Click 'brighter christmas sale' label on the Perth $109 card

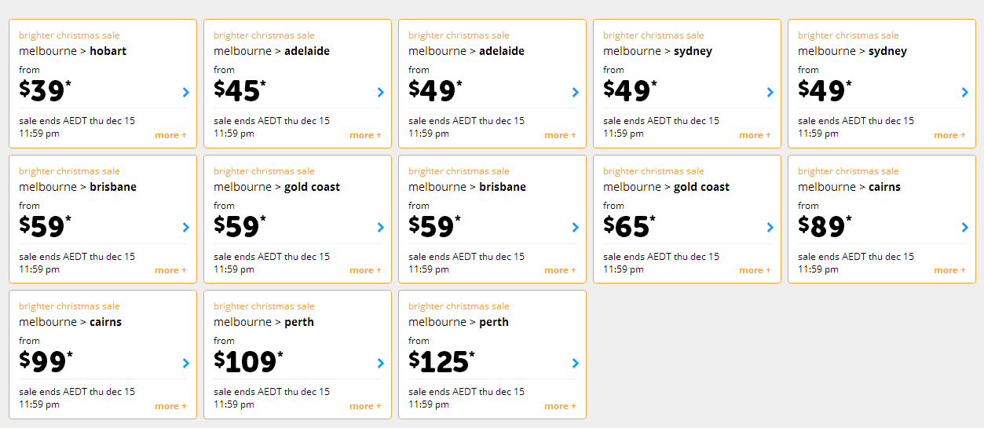[264, 306]
